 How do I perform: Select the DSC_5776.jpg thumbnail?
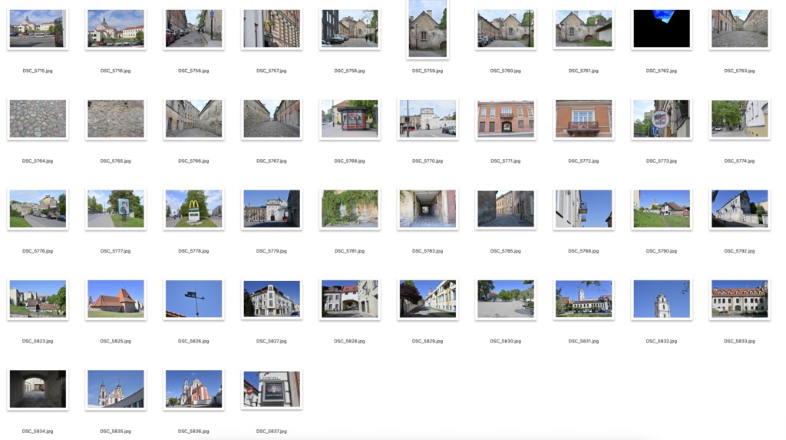[x=38, y=209]
